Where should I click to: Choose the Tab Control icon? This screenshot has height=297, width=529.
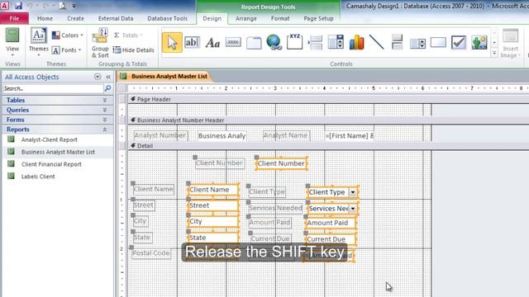(254, 43)
